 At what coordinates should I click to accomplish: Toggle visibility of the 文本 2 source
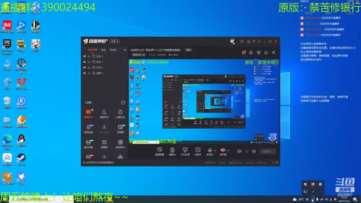pos(84,67)
